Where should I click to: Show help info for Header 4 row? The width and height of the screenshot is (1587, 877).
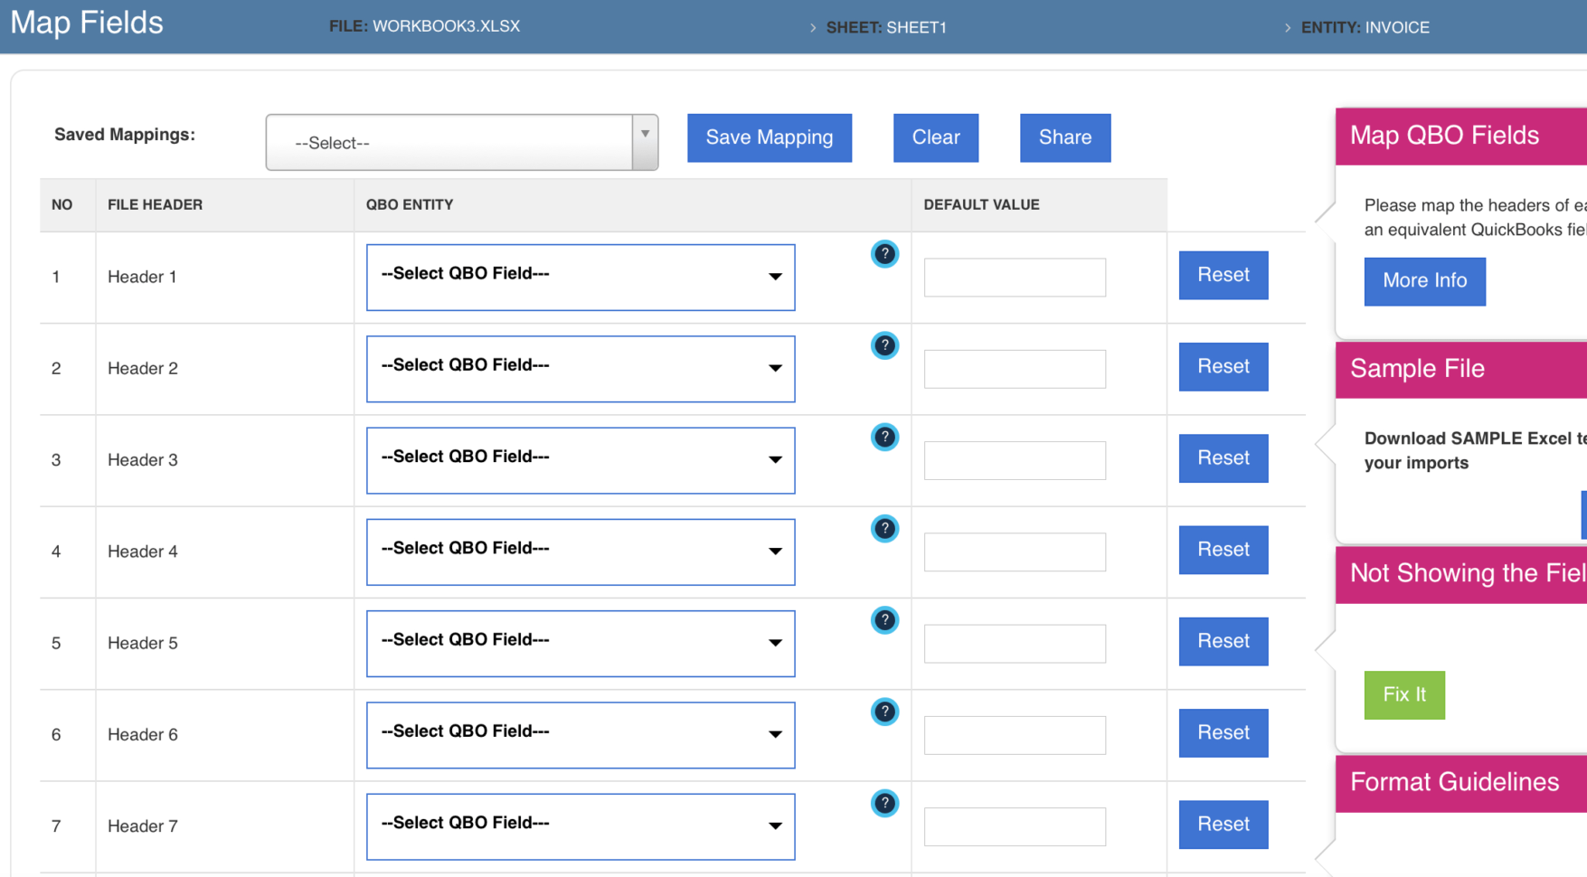click(884, 529)
